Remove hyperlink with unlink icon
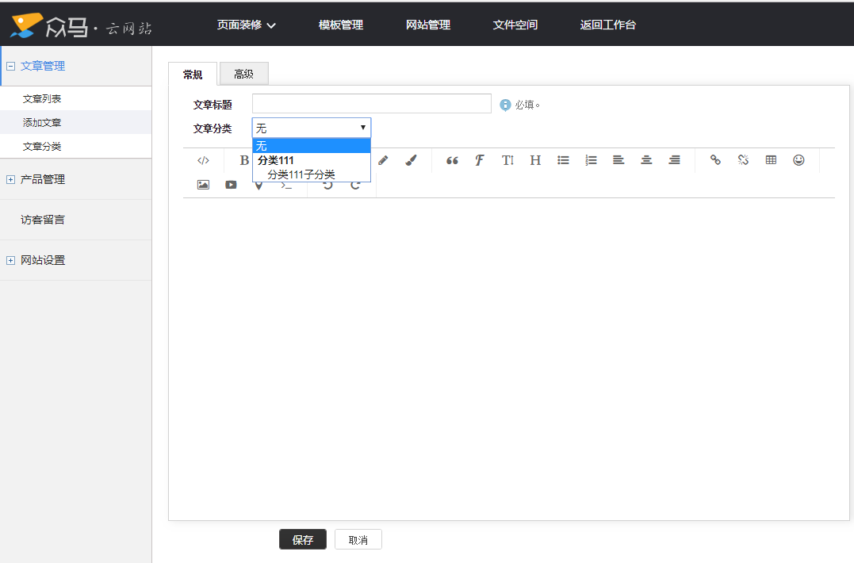Image resolution: width=854 pixels, height=563 pixels. pyautogui.click(x=744, y=160)
